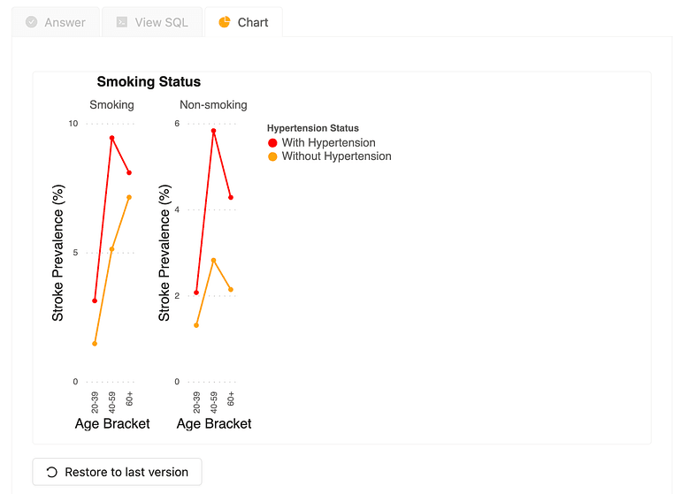
Task: Select the Chart tab label
Action: point(253,22)
